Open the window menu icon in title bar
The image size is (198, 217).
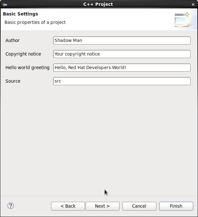5,5
